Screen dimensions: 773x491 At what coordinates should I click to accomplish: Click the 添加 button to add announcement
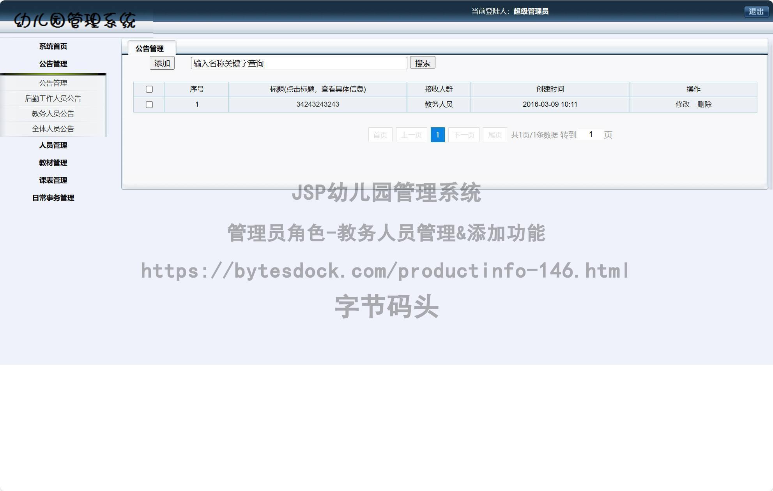[162, 63]
